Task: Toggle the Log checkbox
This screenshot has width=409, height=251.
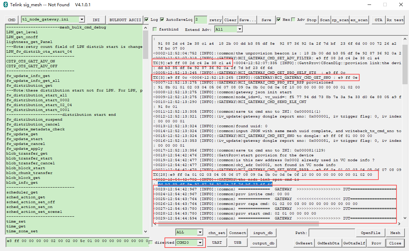Action: (146, 20)
